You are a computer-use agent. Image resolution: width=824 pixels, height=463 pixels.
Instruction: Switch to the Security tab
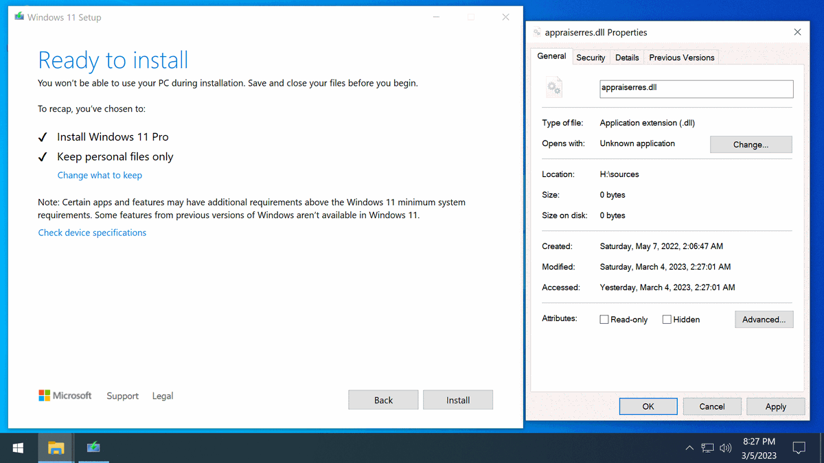pyautogui.click(x=591, y=57)
